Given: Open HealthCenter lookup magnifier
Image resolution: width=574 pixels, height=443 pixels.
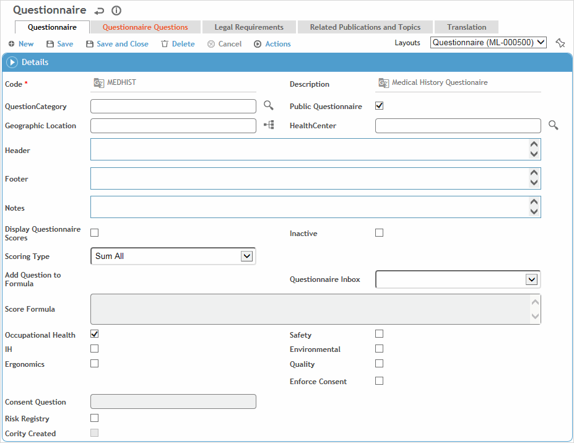Looking at the screenshot, I should coord(554,125).
